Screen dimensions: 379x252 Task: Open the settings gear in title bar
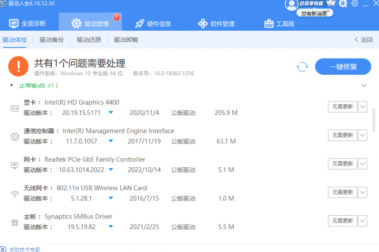point(354,3)
